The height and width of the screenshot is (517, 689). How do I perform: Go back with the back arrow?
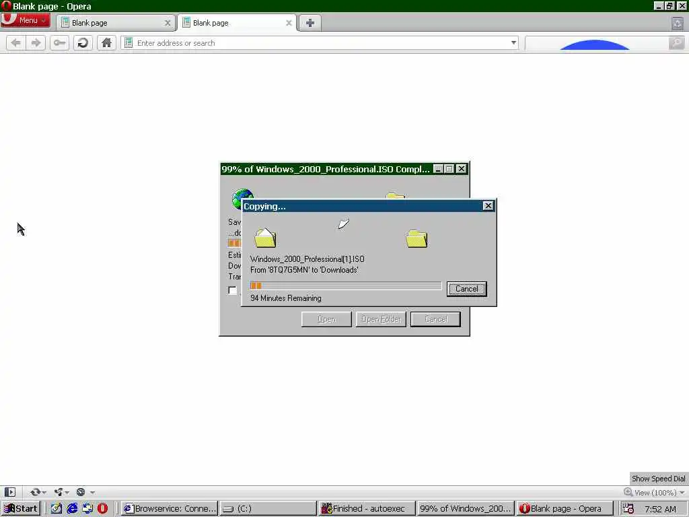pos(16,42)
